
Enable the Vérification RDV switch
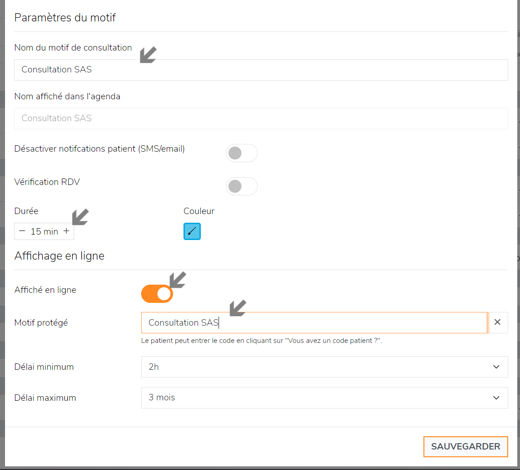pos(241,186)
